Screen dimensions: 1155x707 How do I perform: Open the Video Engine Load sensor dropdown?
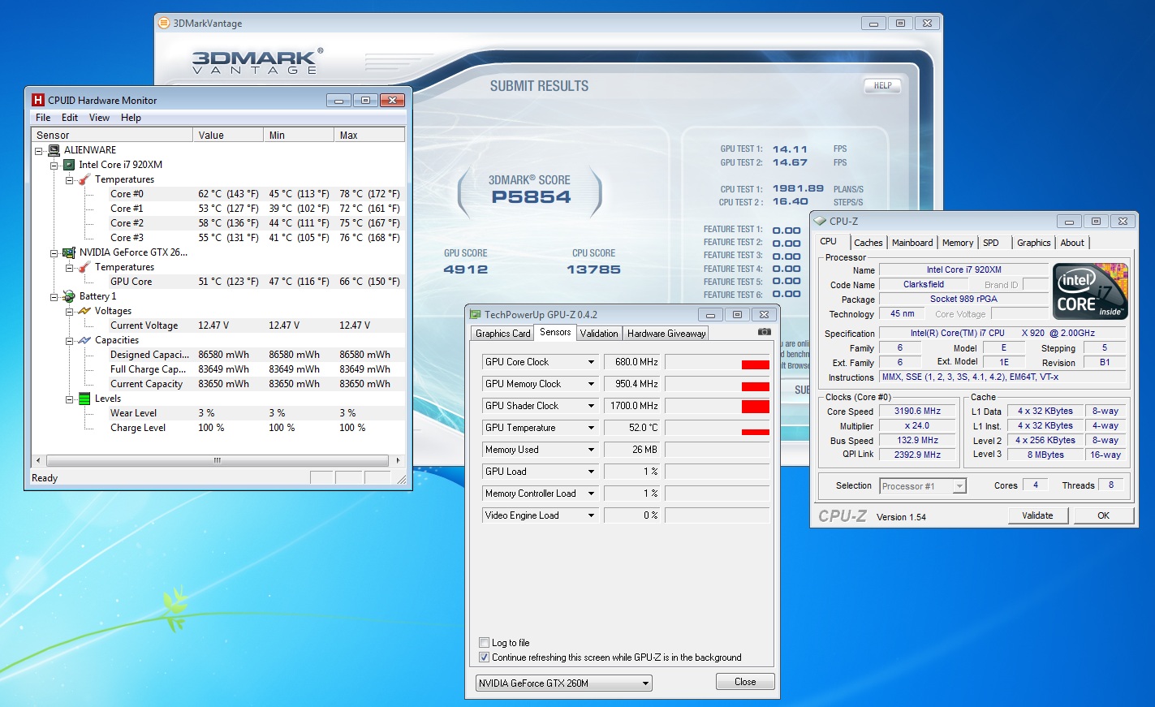(591, 515)
